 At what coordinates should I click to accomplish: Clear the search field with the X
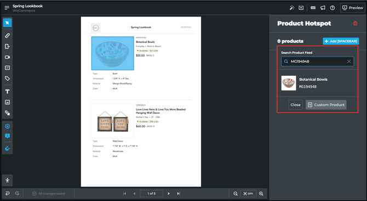(349, 62)
